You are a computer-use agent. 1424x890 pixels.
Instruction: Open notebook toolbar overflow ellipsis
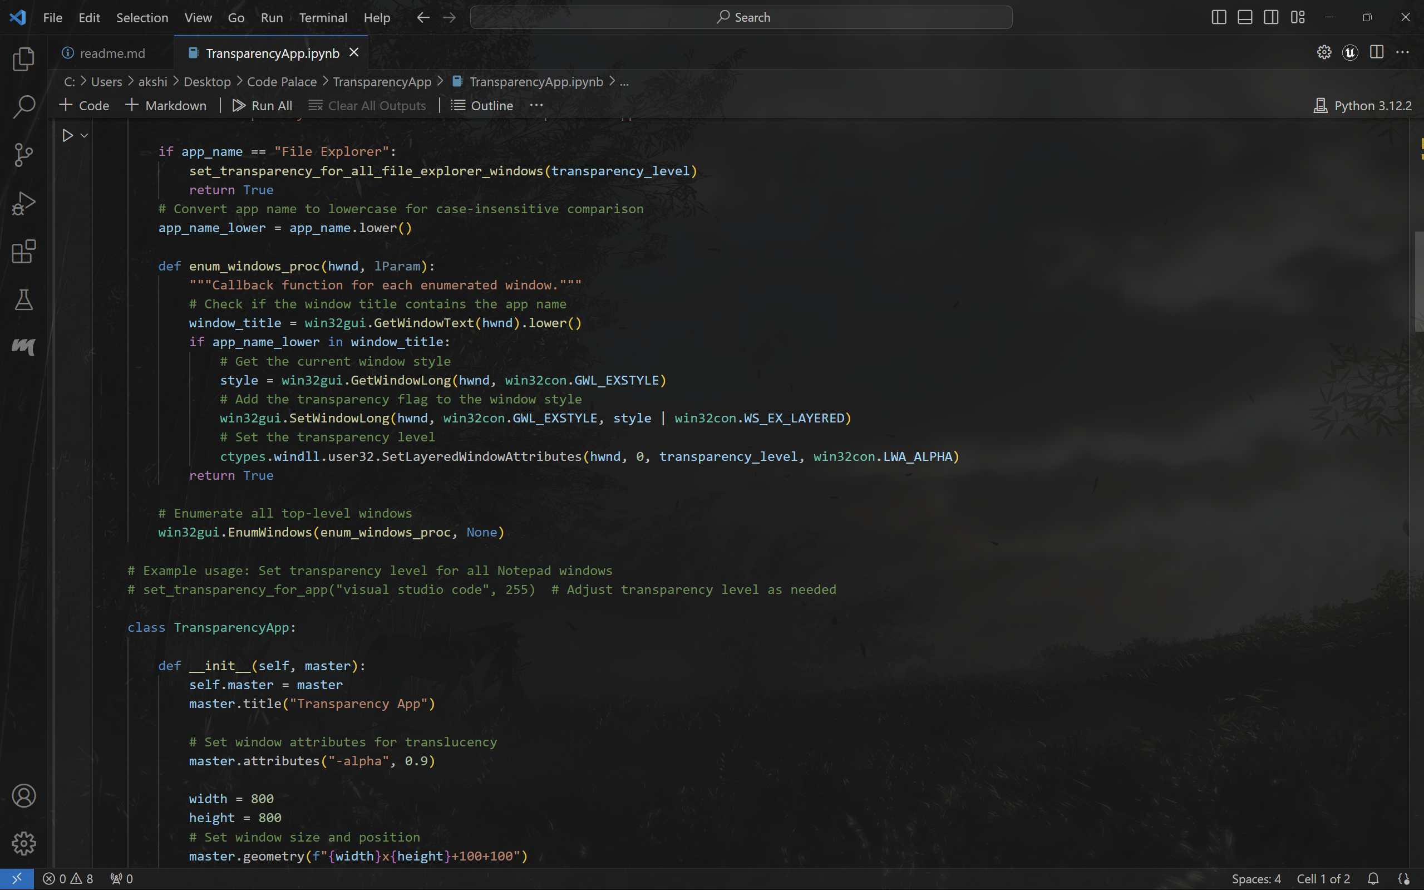click(536, 106)
